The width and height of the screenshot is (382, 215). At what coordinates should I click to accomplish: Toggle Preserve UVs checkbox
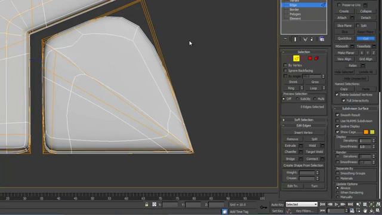(339, 5)
